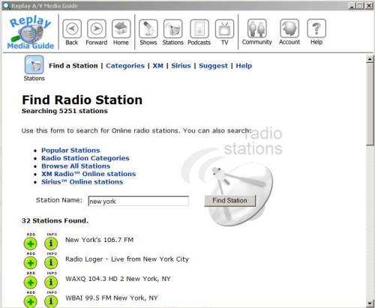Open the Browse All Stations link
Image resolution: width=375 pixels, height=308 pixels.
point(76,166)
